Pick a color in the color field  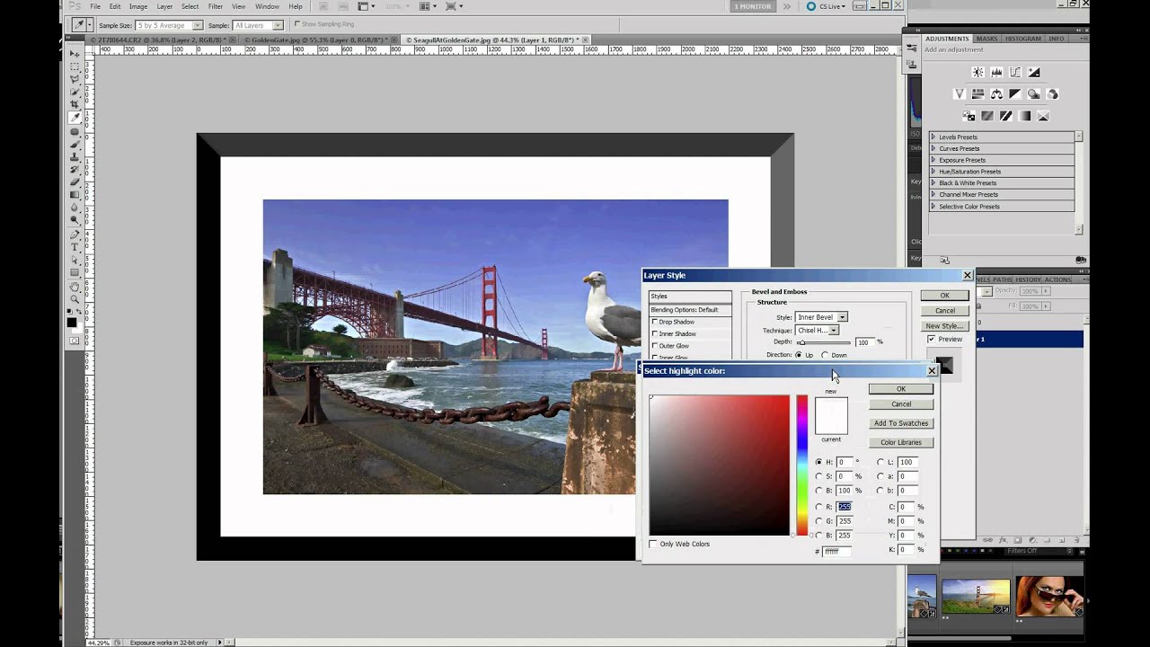point(720,465)
